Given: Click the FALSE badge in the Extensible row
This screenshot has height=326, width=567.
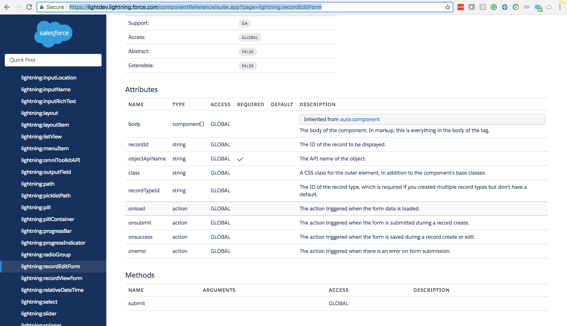Looking at the screenshot, I should (x=248, y=66).
